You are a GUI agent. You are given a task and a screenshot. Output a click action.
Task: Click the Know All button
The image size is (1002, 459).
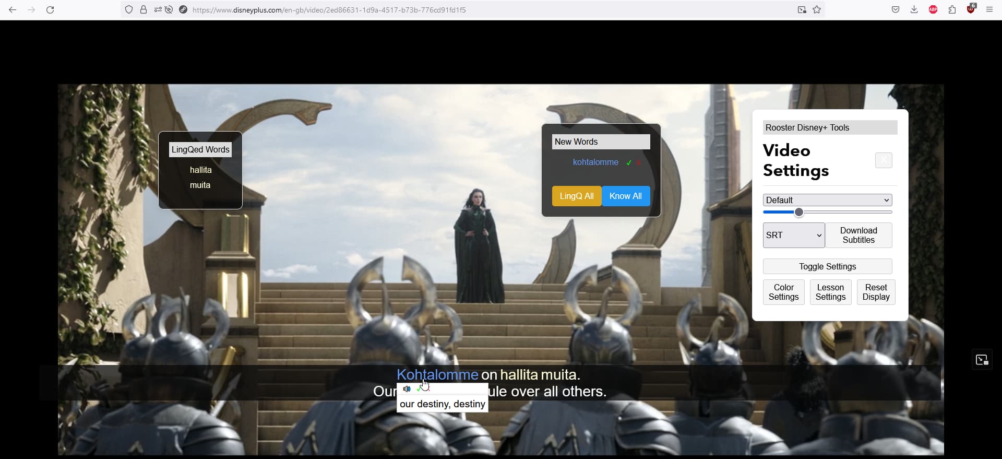[626, 196]
